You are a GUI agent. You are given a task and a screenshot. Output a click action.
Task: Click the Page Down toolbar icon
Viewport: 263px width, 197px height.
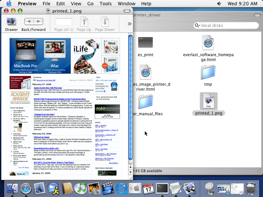(x=105, y=22)
